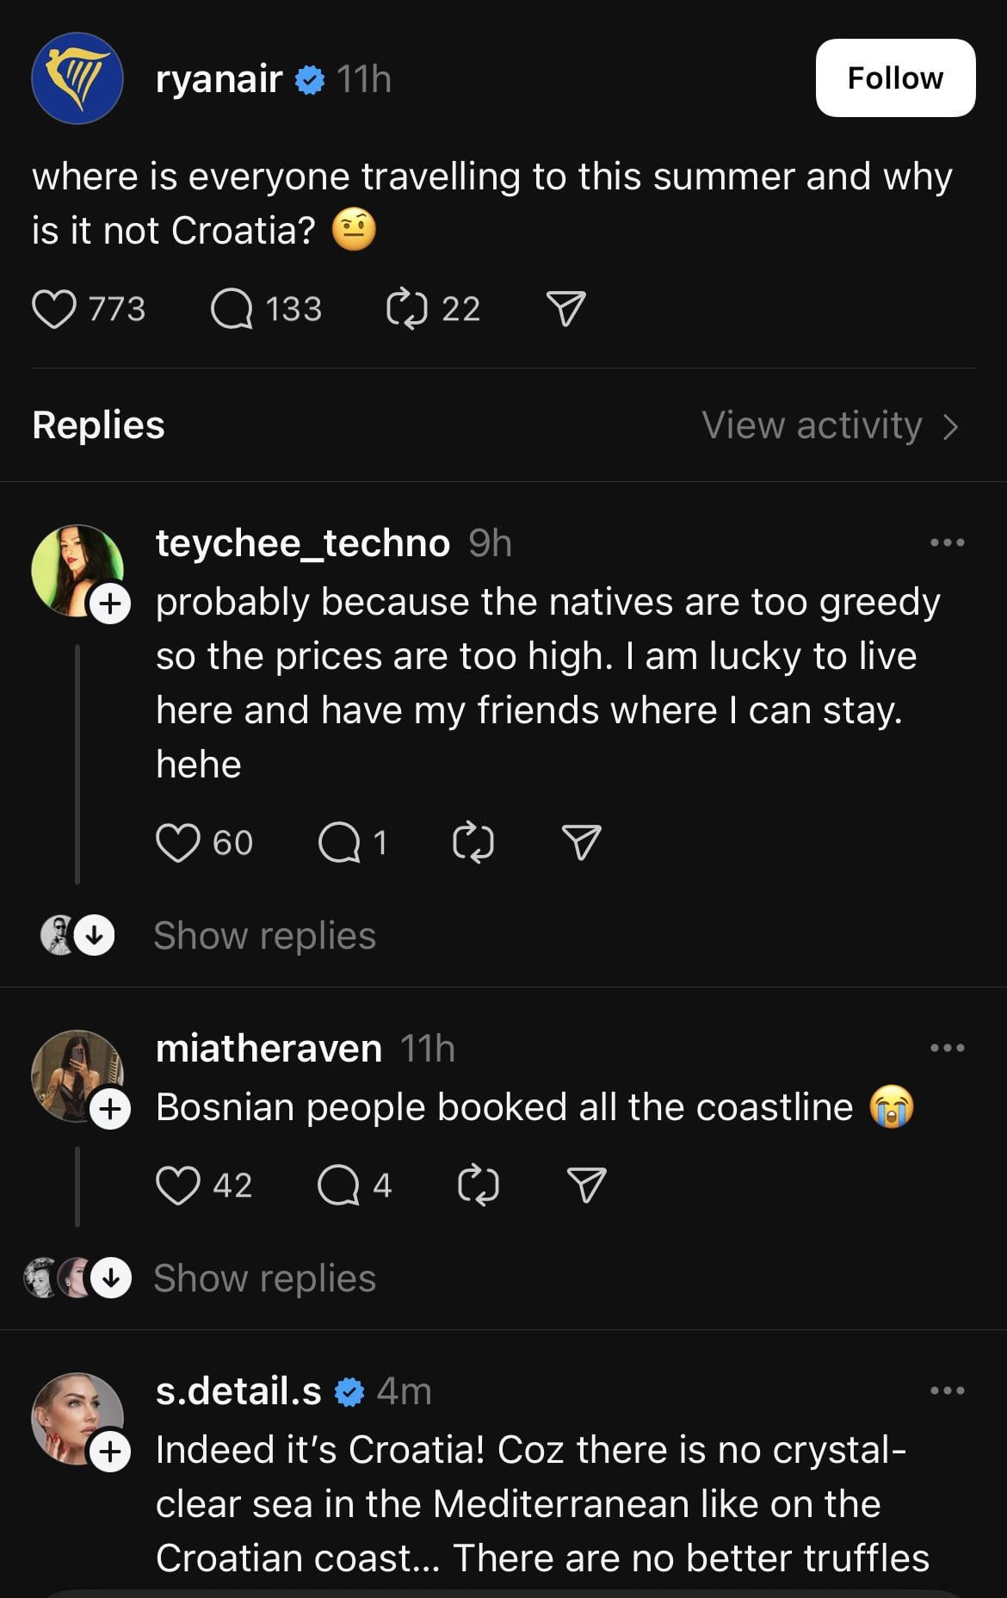Screen dimensions: 1007x1598
Task: Repost the ryanair thread with 22 reposts
Action: point(406,309)
